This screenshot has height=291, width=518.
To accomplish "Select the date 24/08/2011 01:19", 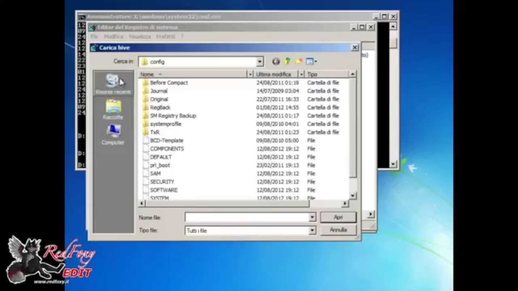I will tap(278, 82).
